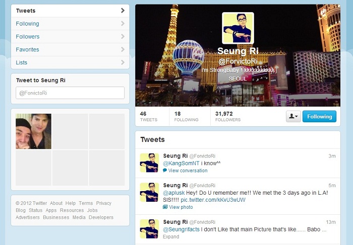View the 46 Tweets count
This screenshot has width=353, height=245.
coord(149,116)
